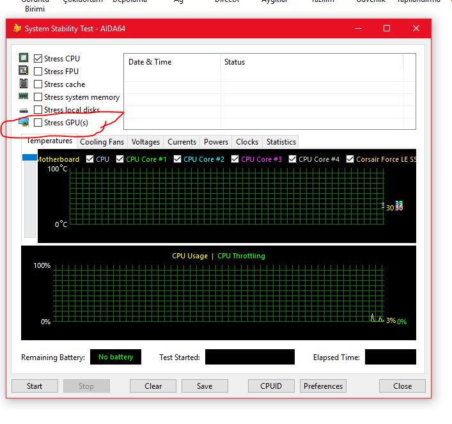This screenshot has width=452, height=424.
Task: Click the Clear button
Action: (x=153, y=386)
